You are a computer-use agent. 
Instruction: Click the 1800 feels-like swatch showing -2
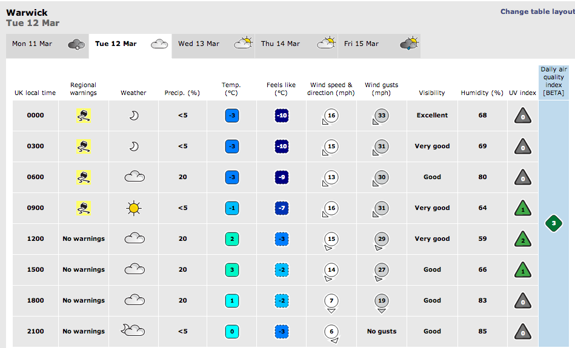(x=282, y=300)
